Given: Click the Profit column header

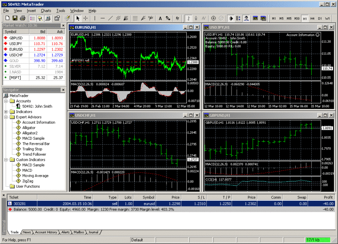Looking at the screenshot, I should pos(322,197).
